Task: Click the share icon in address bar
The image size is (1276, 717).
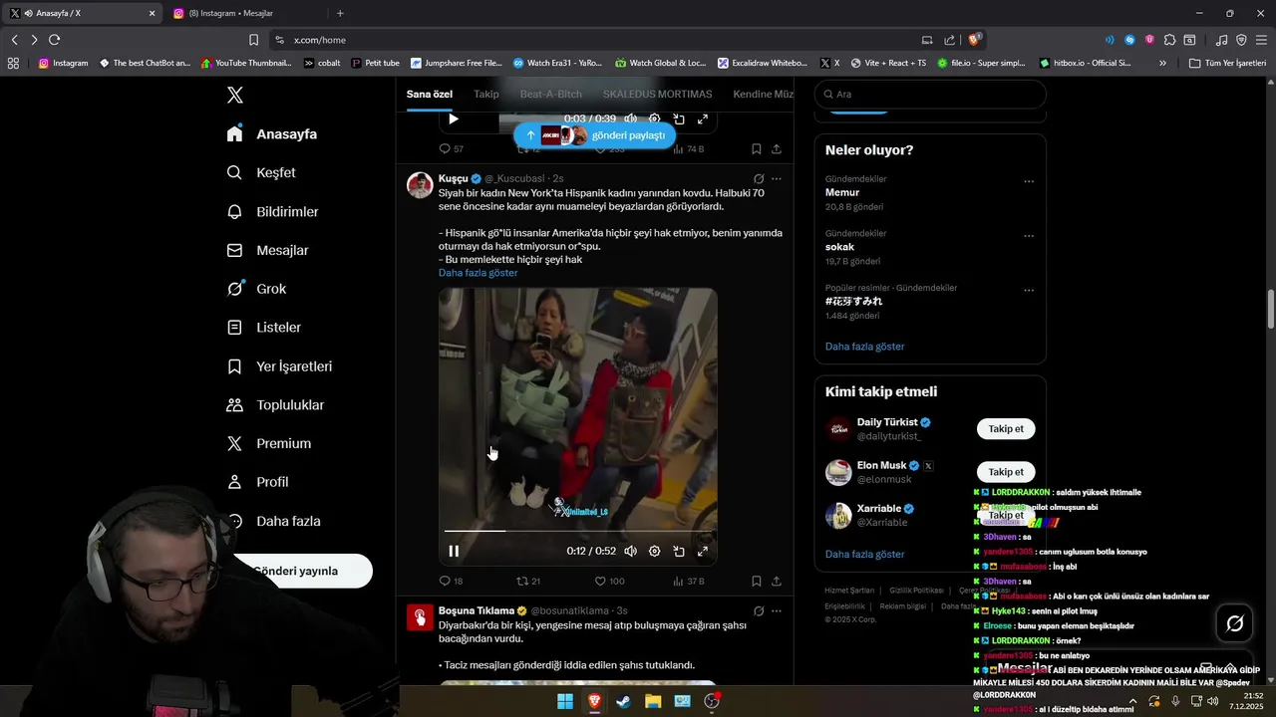Action: pyautogui.click(x=949, y=40)
